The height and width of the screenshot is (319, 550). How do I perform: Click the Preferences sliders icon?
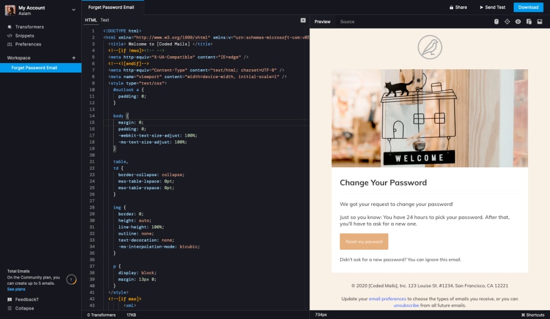coord(9,44)
